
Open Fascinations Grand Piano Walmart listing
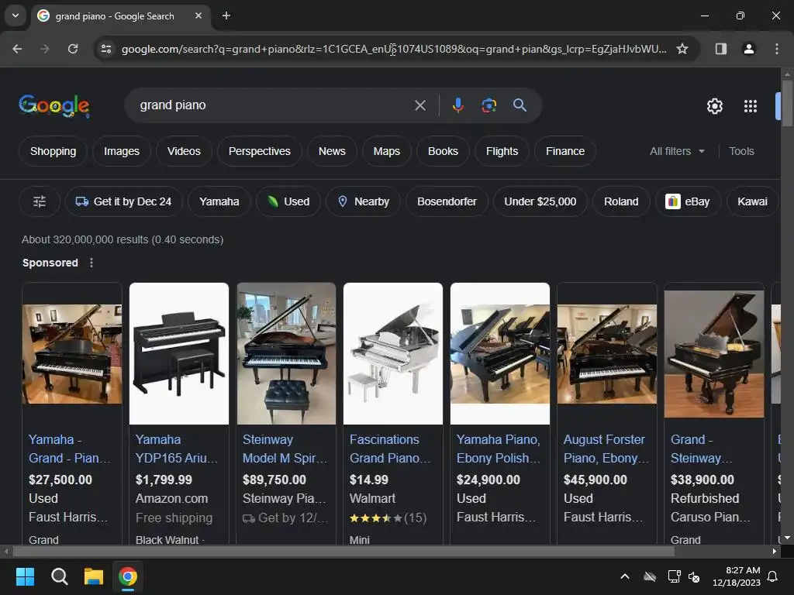click(390, 449)
